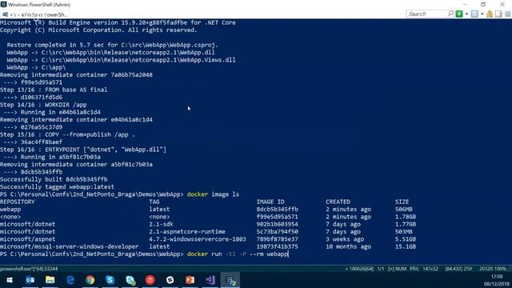
Task: Click the 2.1-sdk tag entry
Action: pyautogui.click(x=161, y=224)
